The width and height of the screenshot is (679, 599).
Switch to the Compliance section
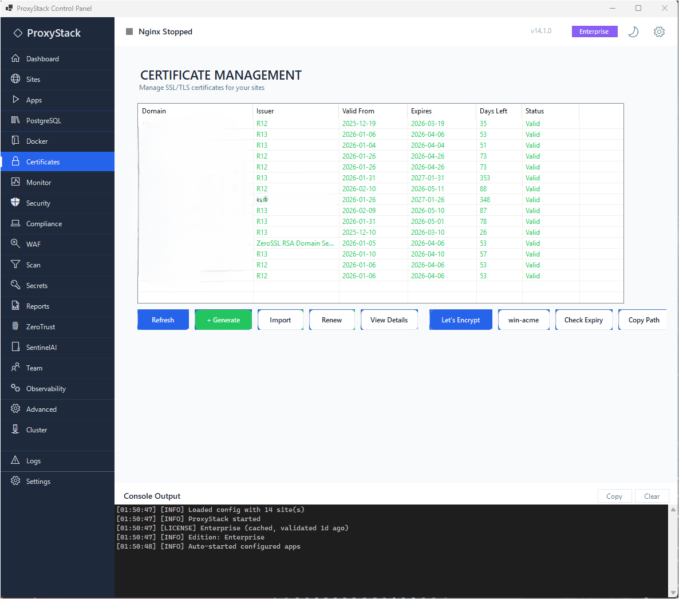click(x=43, y=223)
